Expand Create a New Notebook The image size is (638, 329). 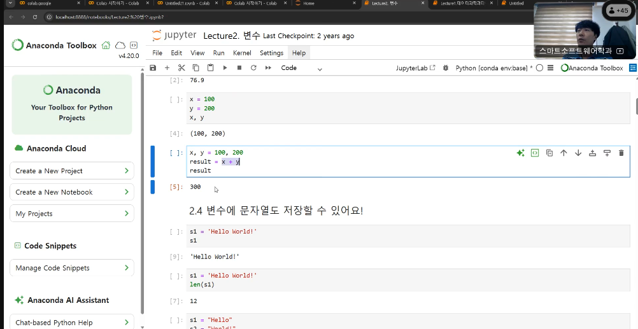click(71, 192)
